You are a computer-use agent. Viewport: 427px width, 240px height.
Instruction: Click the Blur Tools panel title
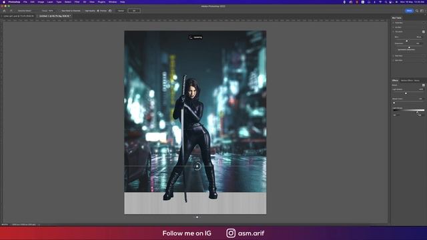pyautogui.click(x=397, y=18)
